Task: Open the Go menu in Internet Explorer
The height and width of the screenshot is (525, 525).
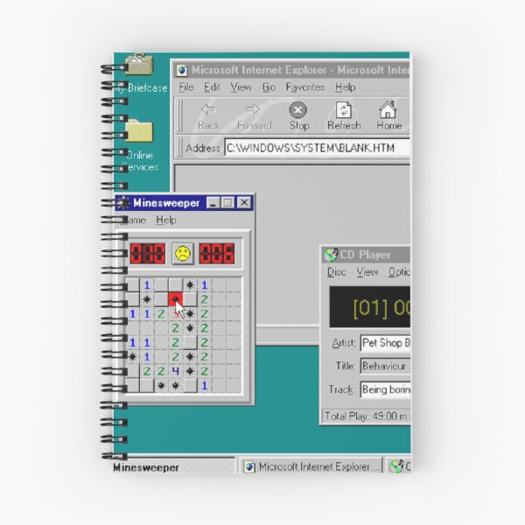Action: tap(269, 87)
